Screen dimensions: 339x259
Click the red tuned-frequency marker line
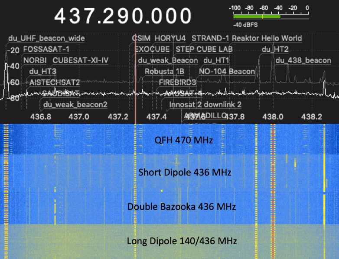(136, 87)
